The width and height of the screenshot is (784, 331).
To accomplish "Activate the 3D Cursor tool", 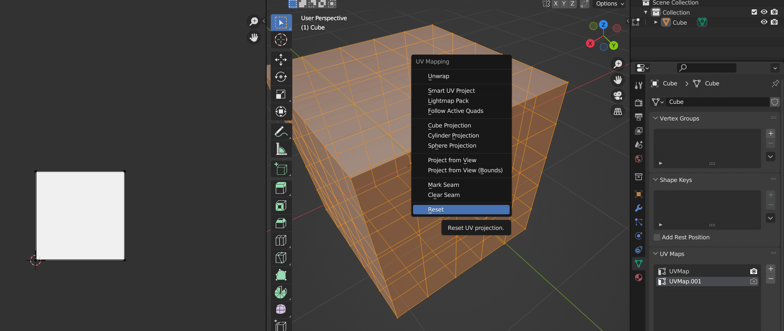I will pos(281,40).
